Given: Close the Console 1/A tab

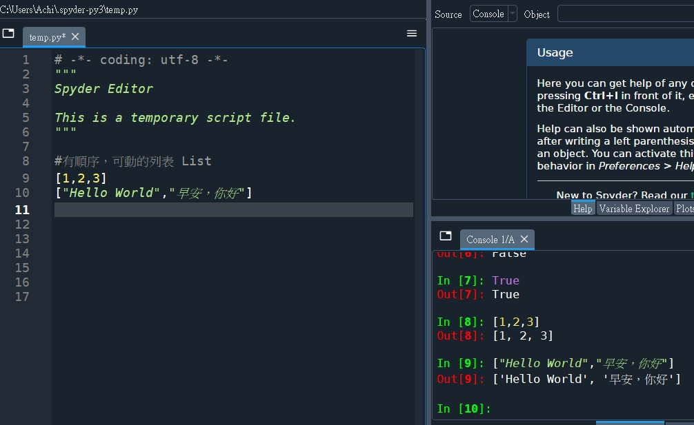Looking at the screenshot, I should point(524,239).
